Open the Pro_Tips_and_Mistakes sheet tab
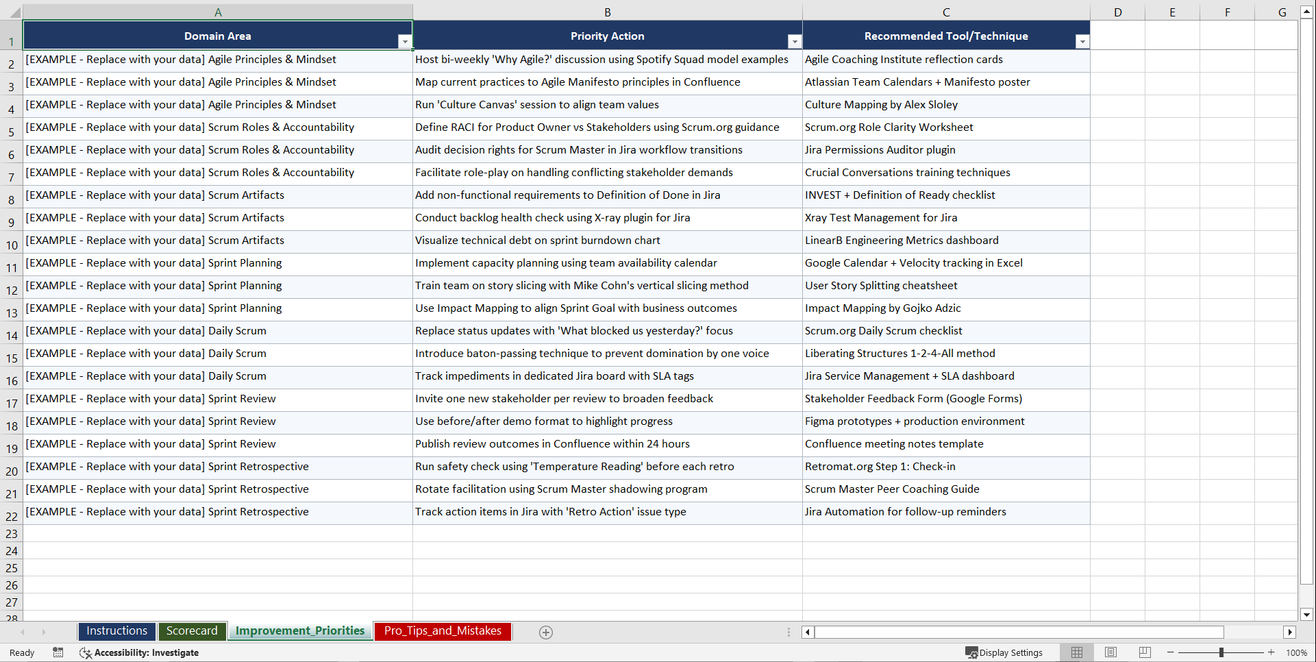 pos(442,631)
